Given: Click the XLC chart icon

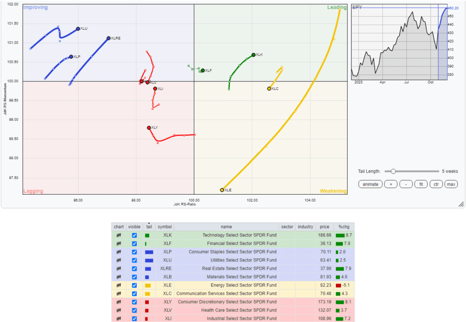Looking at the screenshot, I should [x=119, y=294].
